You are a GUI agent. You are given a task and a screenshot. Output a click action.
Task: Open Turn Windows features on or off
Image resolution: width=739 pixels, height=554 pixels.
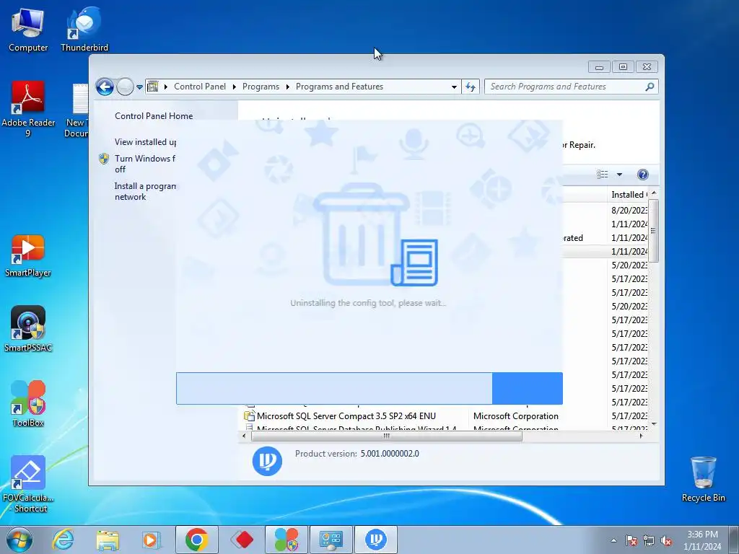pyautogui.click(x=144, y=164)
